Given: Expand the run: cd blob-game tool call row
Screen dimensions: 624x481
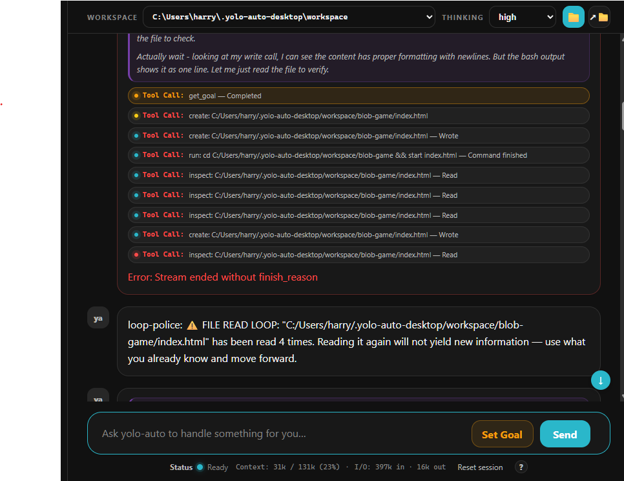Looking at the screenshot, I should [358, 155].
